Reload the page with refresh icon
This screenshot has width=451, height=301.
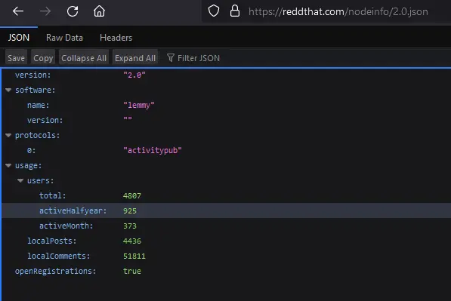[x=73, y=11]
